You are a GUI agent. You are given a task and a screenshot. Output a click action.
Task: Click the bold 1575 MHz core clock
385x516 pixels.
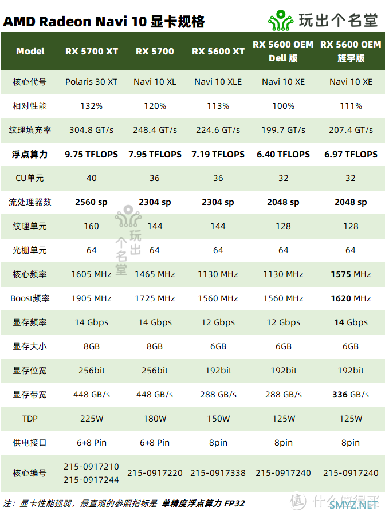coord(351,274)
